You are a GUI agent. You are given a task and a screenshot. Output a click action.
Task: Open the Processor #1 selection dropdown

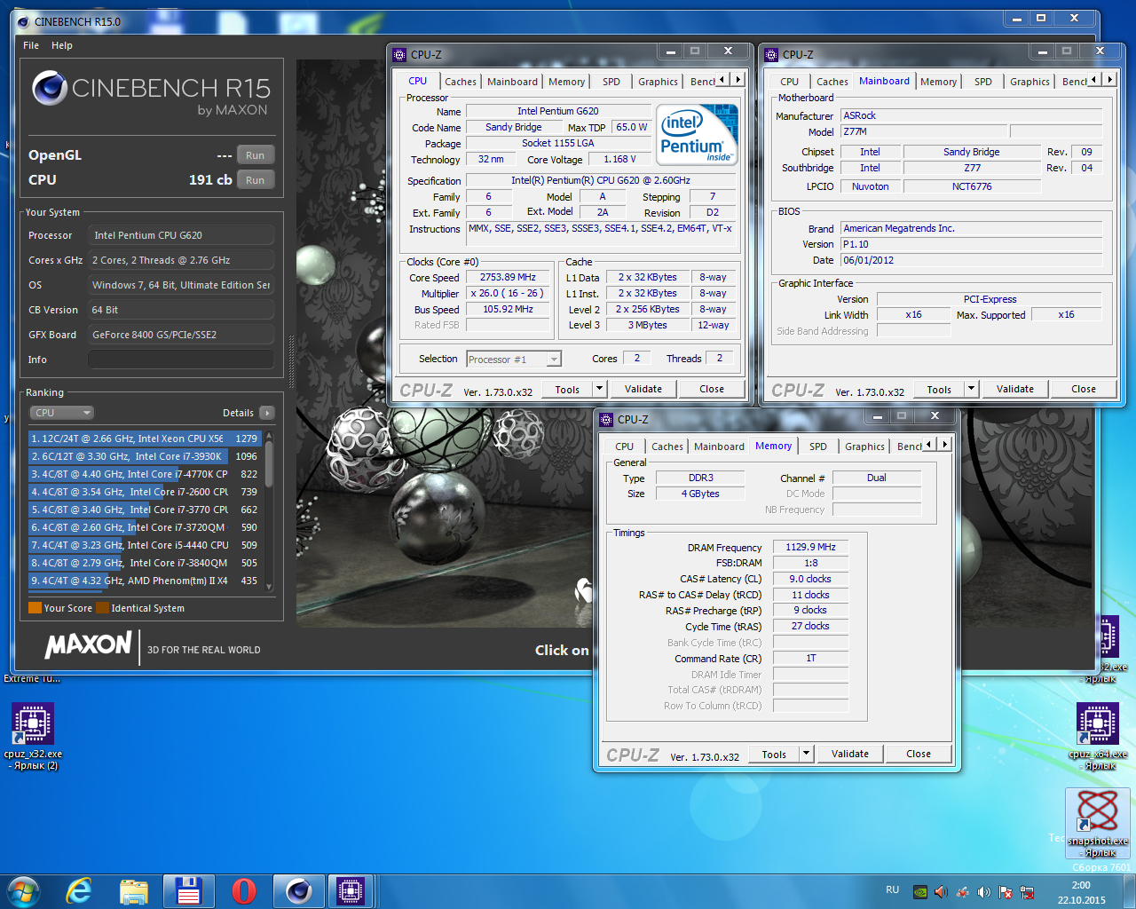point(514,360)
